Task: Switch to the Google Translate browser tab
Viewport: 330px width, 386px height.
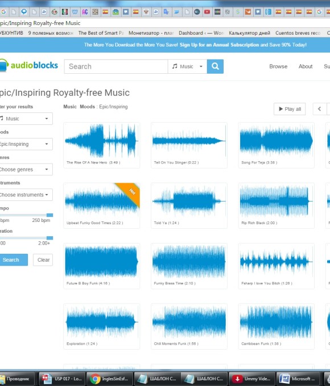Action: [166, 11]
